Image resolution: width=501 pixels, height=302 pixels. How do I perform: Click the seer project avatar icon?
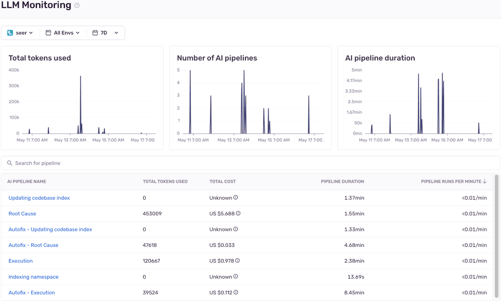(x=10, y=33)
